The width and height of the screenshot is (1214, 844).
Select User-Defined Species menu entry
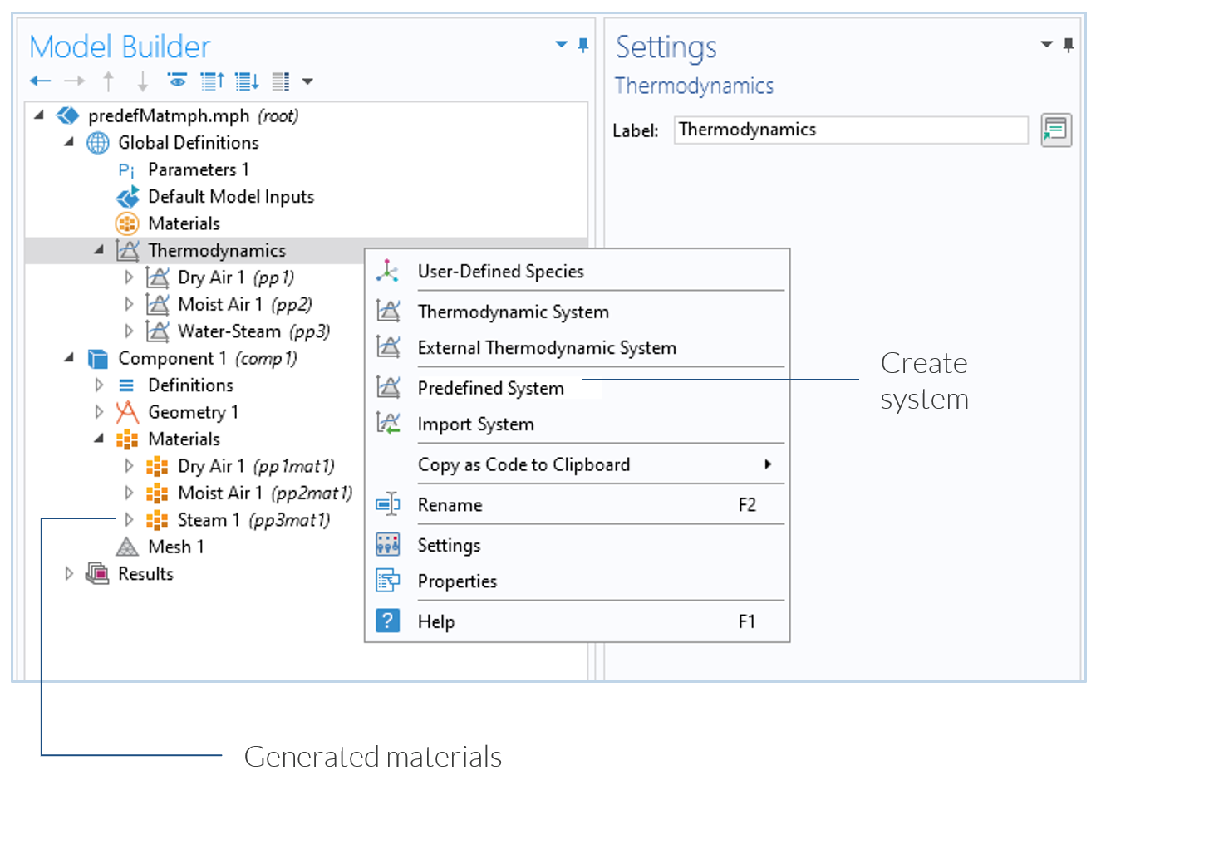[500, 272]
